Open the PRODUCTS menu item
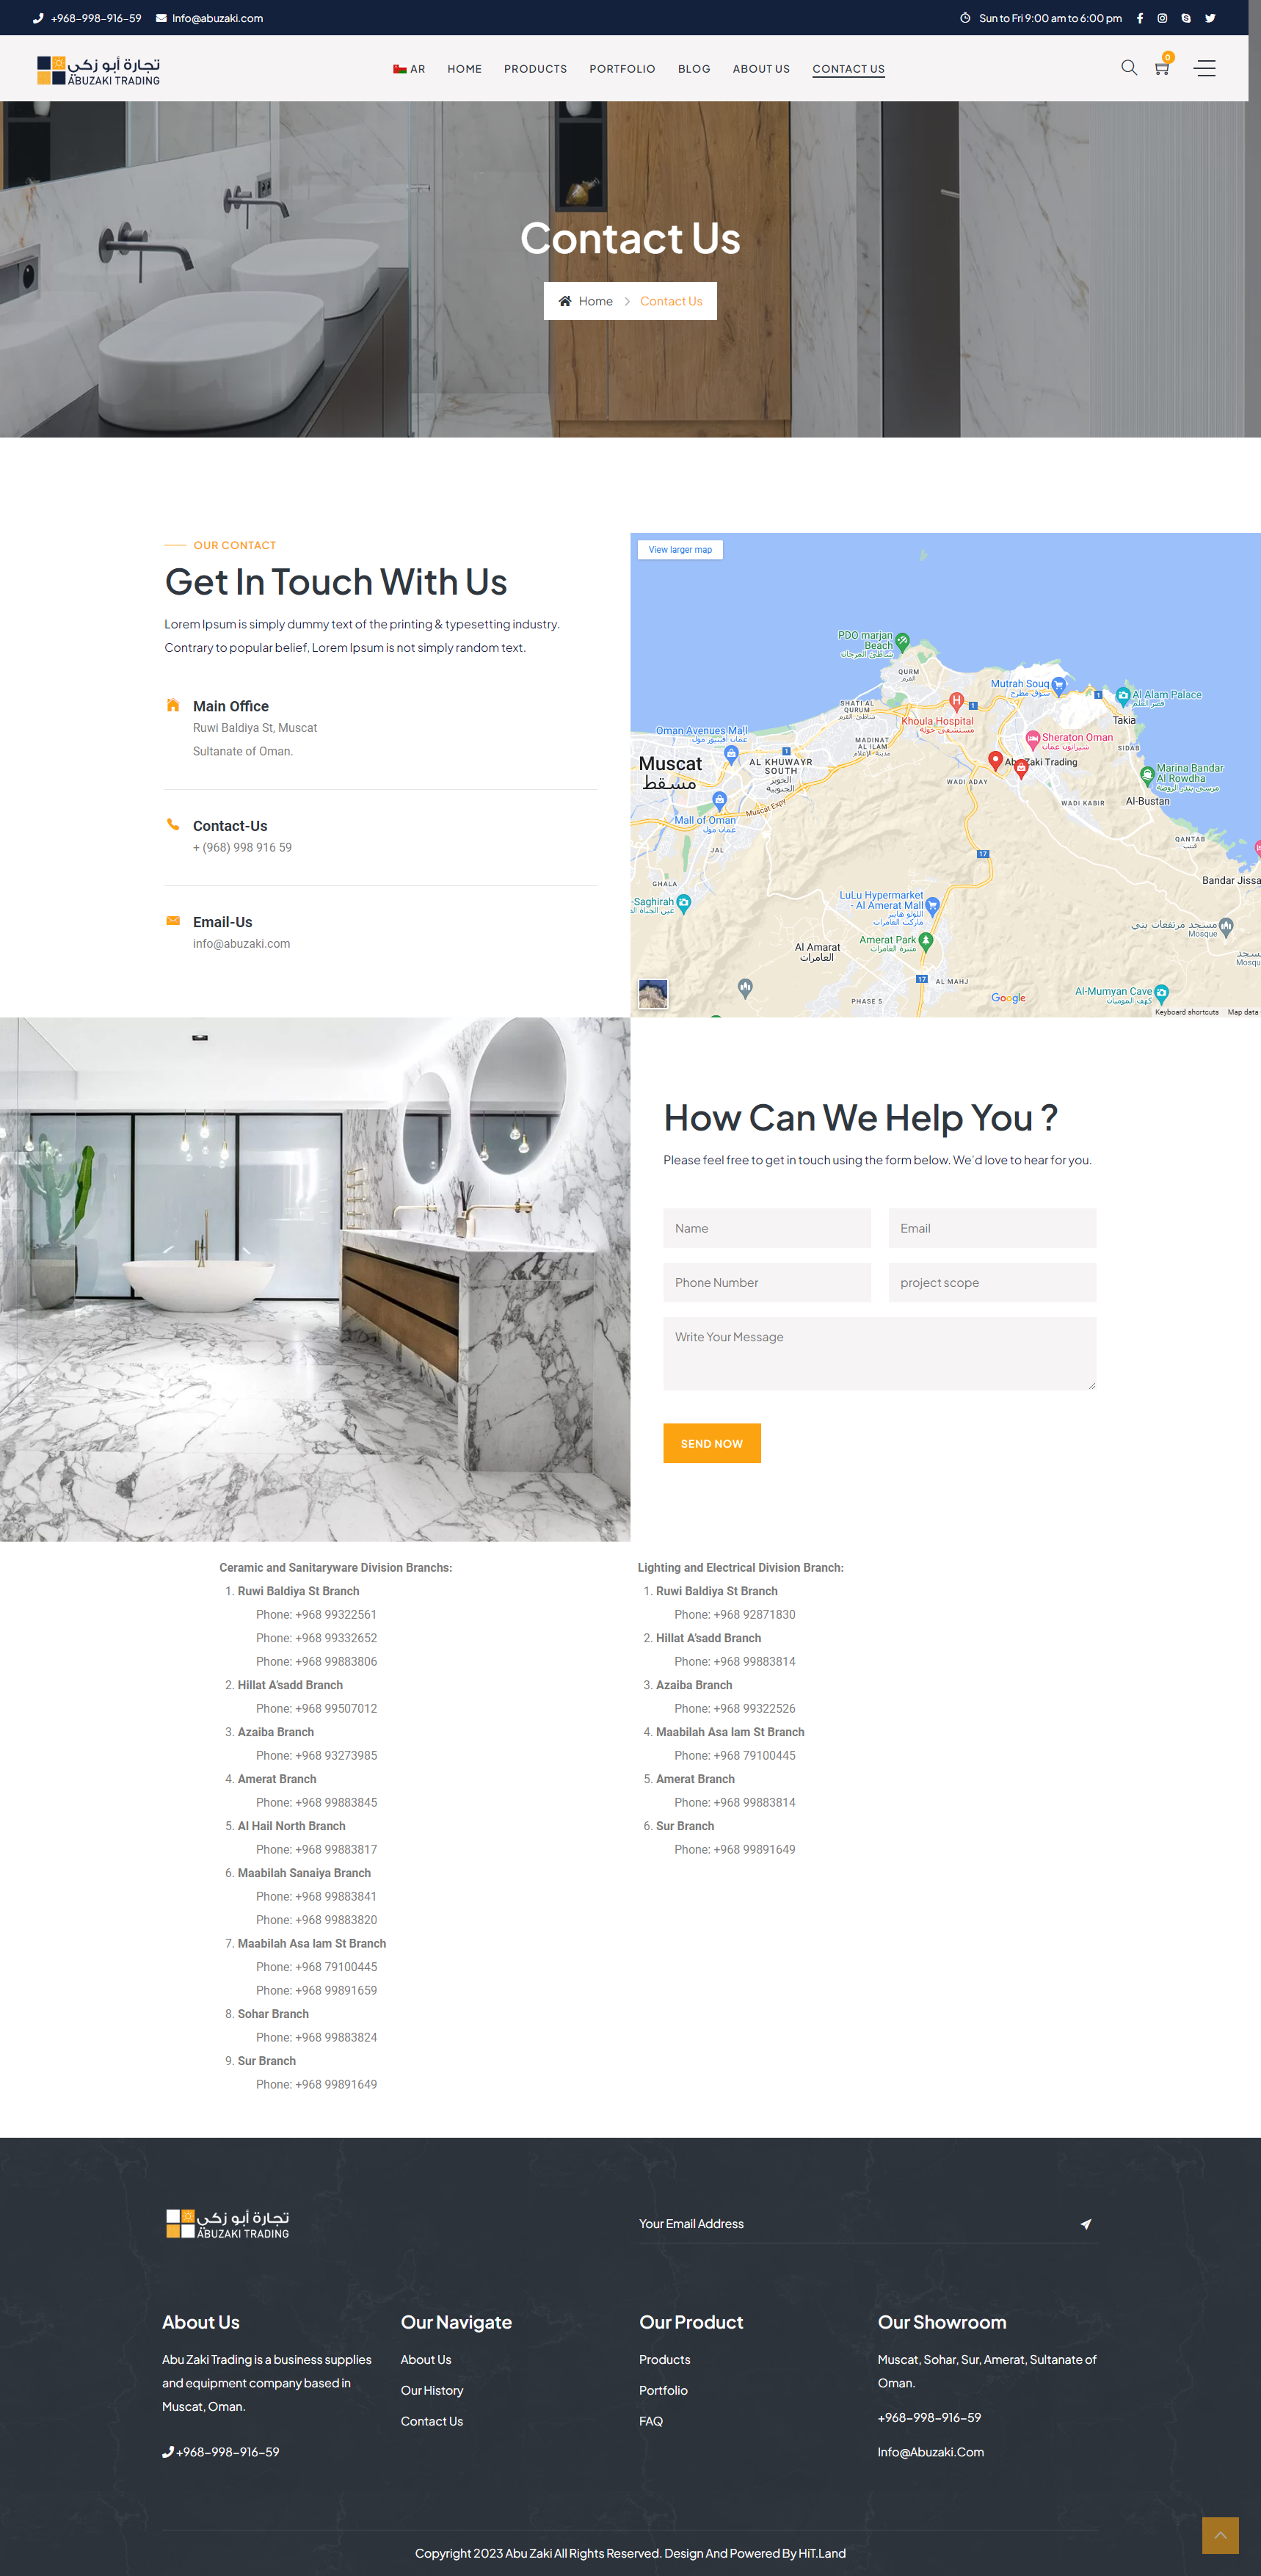1261x2576 pixels. click(535, 69)
